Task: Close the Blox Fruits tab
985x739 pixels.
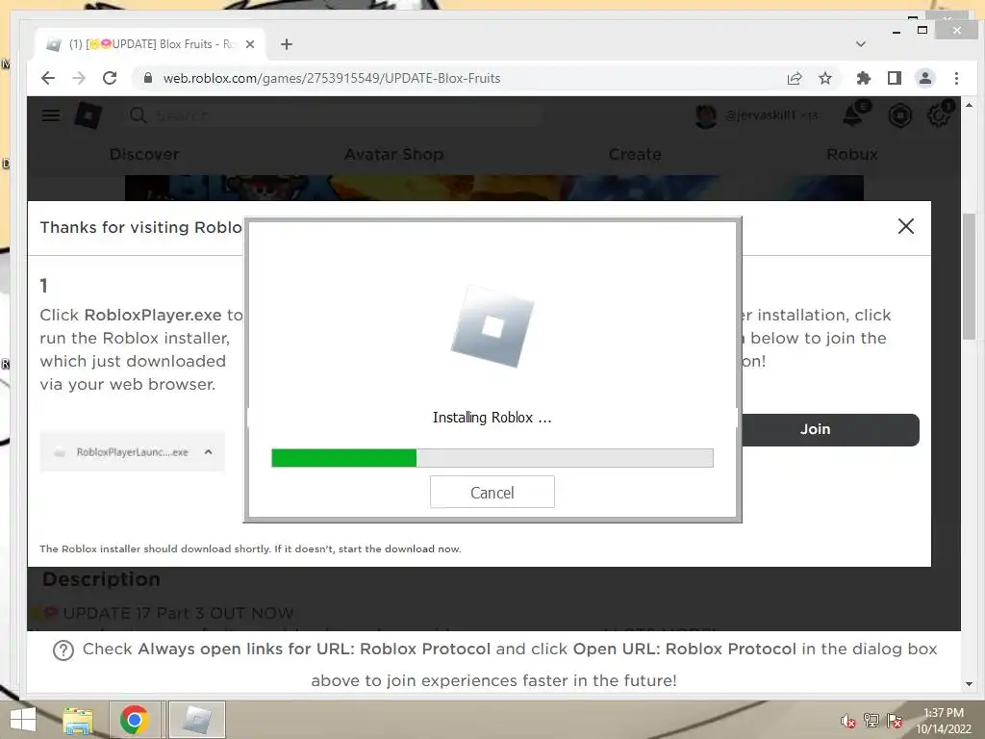Action: coord(250,44)
